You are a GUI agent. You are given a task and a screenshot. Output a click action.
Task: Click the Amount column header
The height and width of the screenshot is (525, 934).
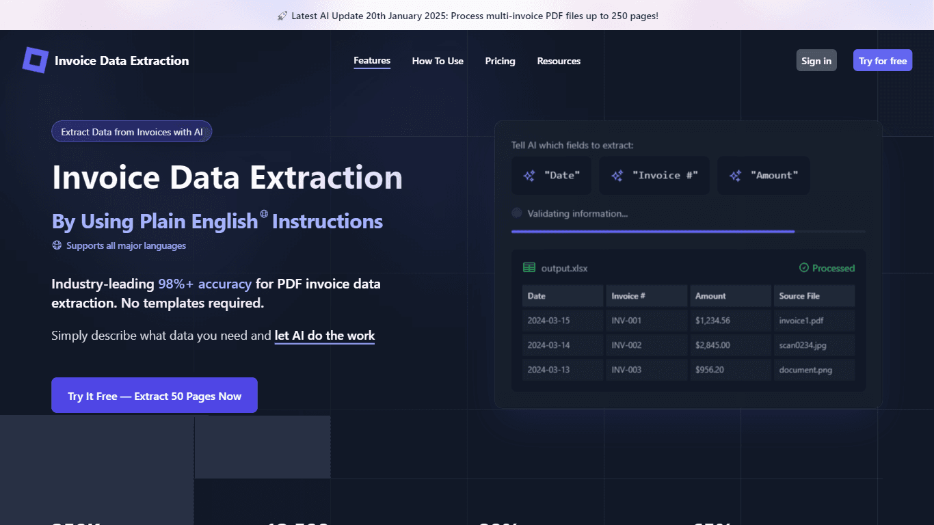pyautogui.click(x=730, y=296)
